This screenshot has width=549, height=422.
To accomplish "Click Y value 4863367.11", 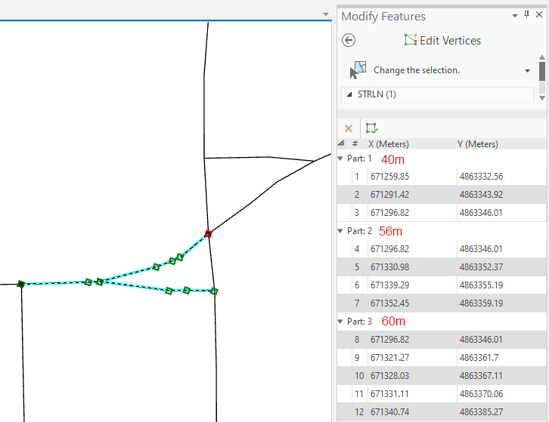I will 481,376.
